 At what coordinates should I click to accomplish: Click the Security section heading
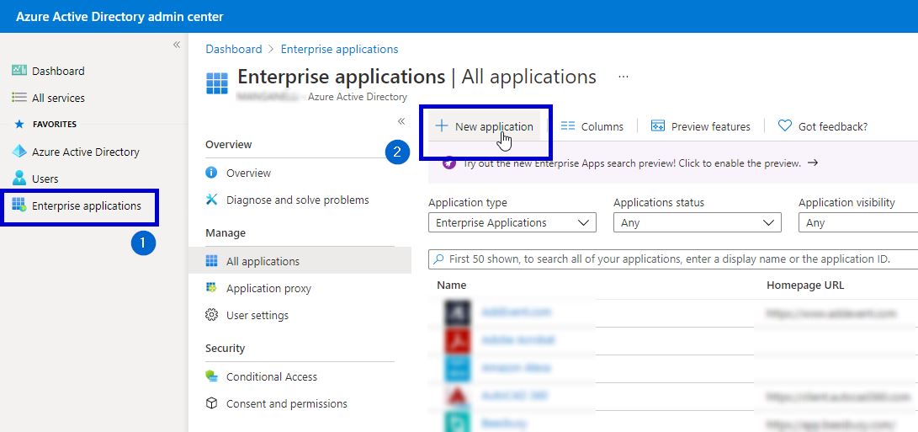coord(225,348)
